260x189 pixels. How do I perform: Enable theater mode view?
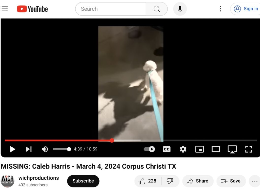[216, 149]
